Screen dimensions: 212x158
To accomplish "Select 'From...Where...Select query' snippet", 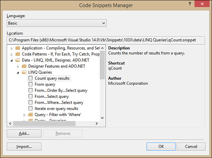I will click(59, 103).
